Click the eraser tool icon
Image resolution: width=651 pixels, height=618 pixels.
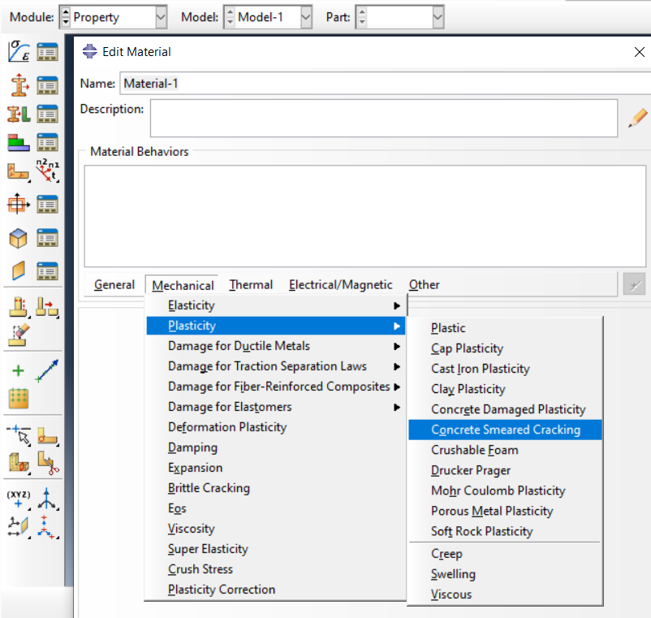coord(19,335)
